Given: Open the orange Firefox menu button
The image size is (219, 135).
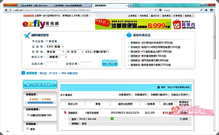Looking at the screenshot, I should (10, 5).
